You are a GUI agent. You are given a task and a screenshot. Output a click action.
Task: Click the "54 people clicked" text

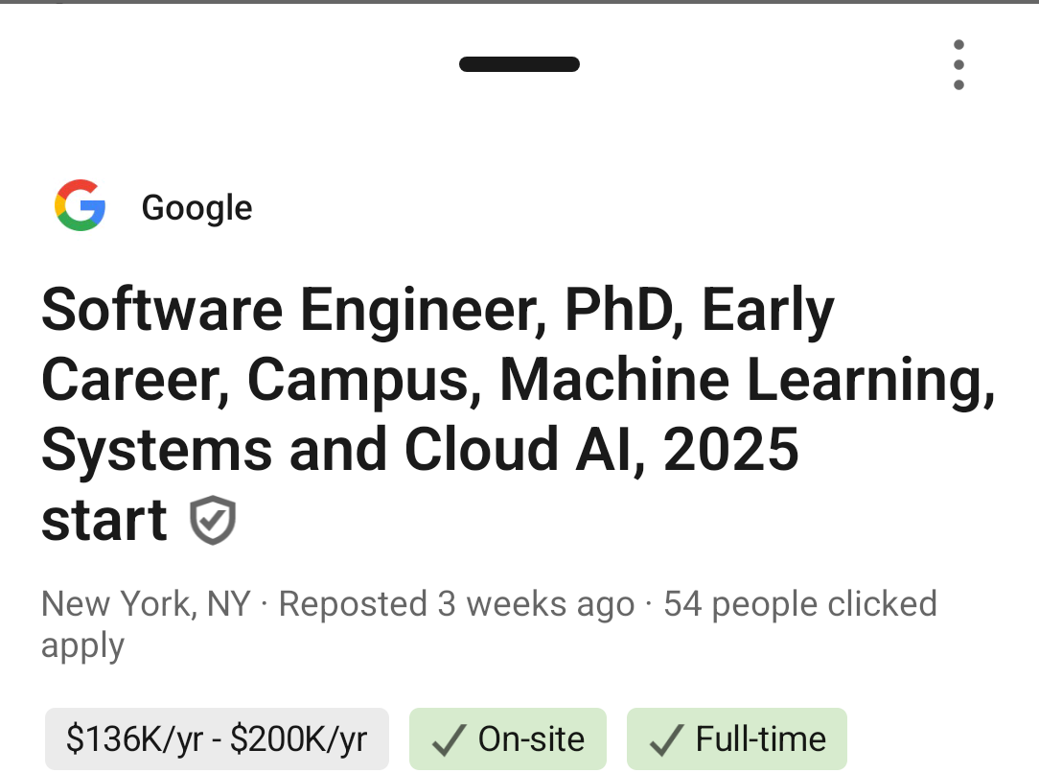click(799, 604)
